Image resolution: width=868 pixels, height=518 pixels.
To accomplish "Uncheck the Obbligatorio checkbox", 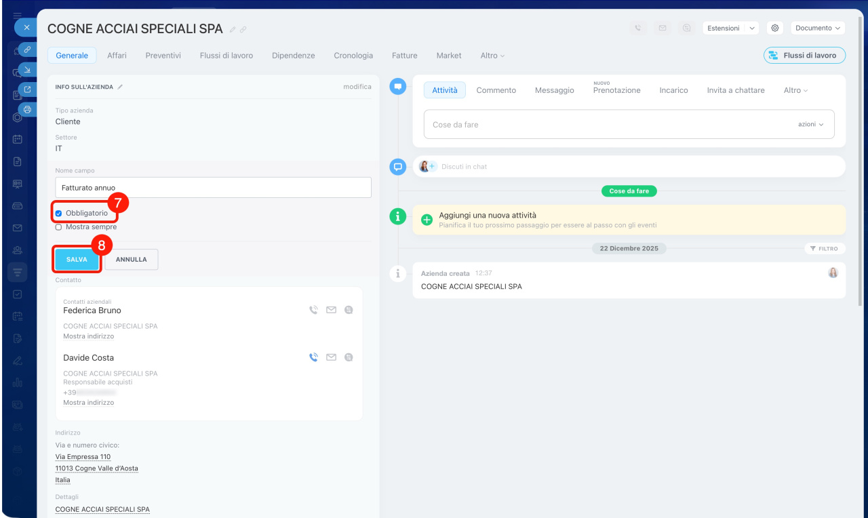I will pos(59,214).
